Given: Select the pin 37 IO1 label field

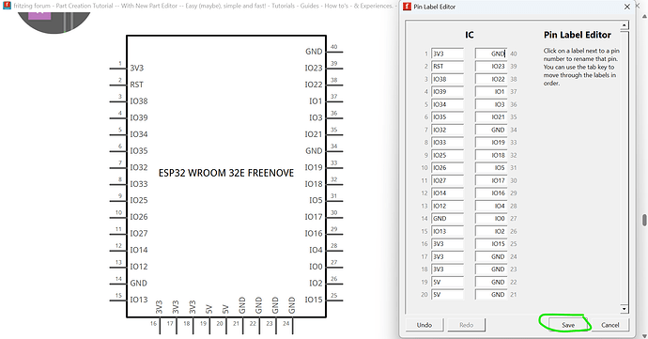Looking at the screenshot, I should coord(491,91).
